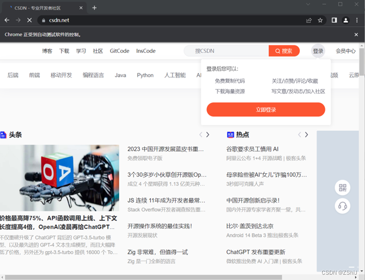Click 关注/点赞/评论/收藏 text in popup
Image resolution: width=365 pixels, height=280 pixels.
click(294, 81)
